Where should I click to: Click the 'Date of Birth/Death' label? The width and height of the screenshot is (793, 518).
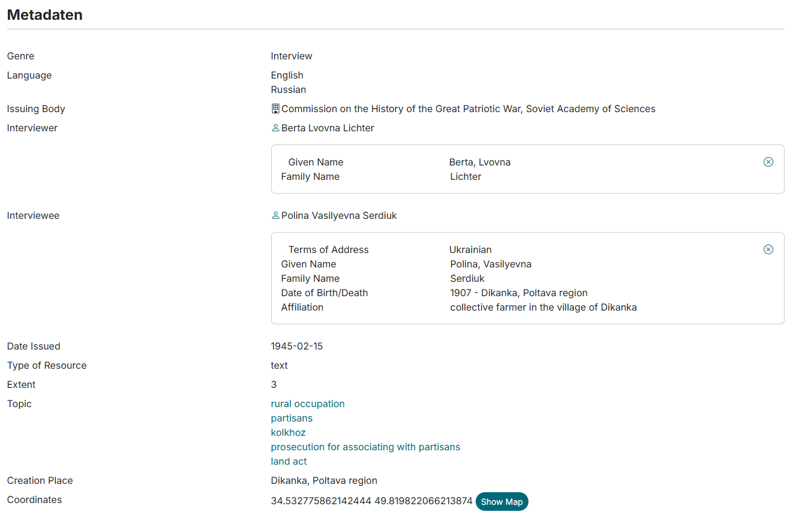325,293
